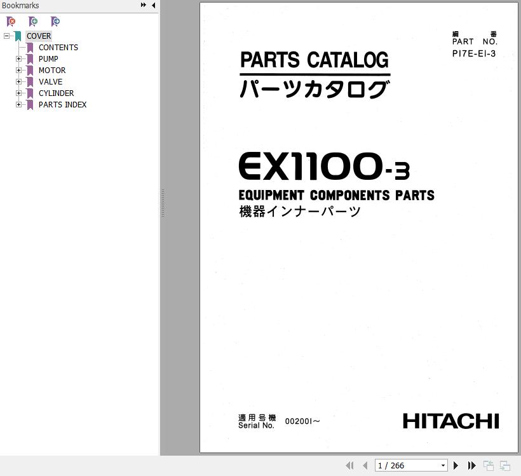Click the EQUIPMENT COMPONENTS PARTS subtitle
521x476 pixels.
(x=336, y=195)
